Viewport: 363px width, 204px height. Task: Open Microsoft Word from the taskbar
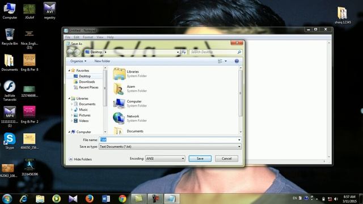106,199
